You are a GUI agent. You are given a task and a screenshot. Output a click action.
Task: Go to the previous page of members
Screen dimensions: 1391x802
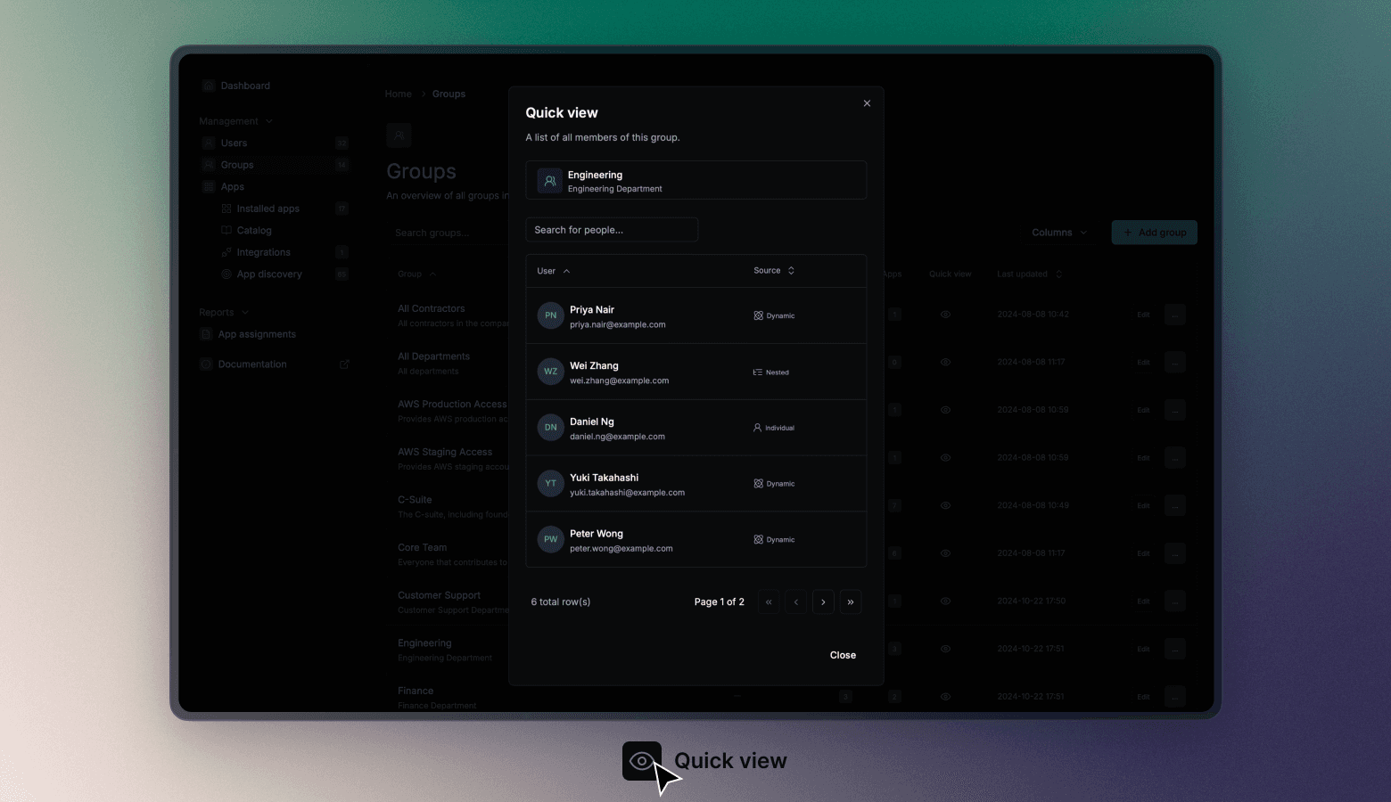[x=796, y=601]
